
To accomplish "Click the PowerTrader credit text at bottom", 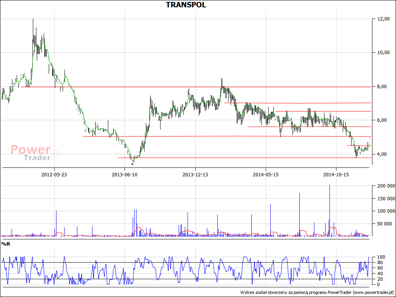I will click(317, 292).
